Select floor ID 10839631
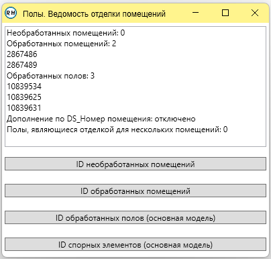Viewport: 271px width, 259px height. (24, 108)
